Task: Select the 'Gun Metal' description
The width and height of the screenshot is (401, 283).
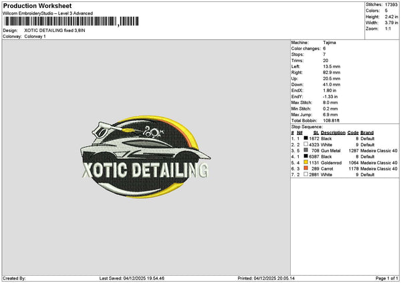Action: [331, 151]
